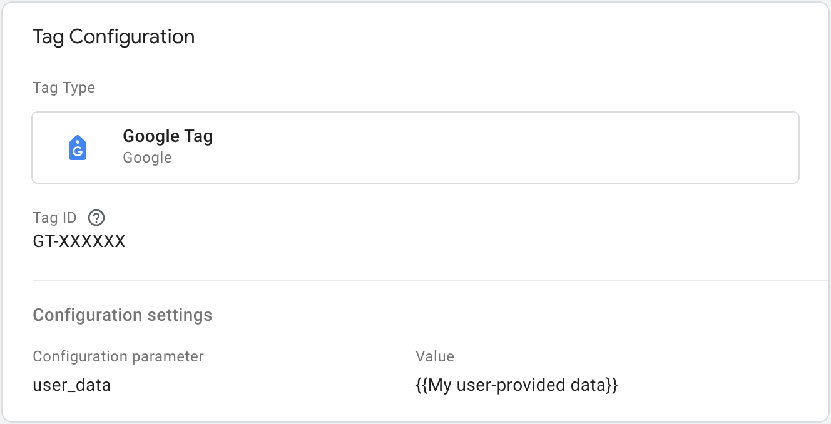The width and height of the screenshot is (831, 424).
Task: Click the Tag ID field label
Action: click(x=54, y=217)
